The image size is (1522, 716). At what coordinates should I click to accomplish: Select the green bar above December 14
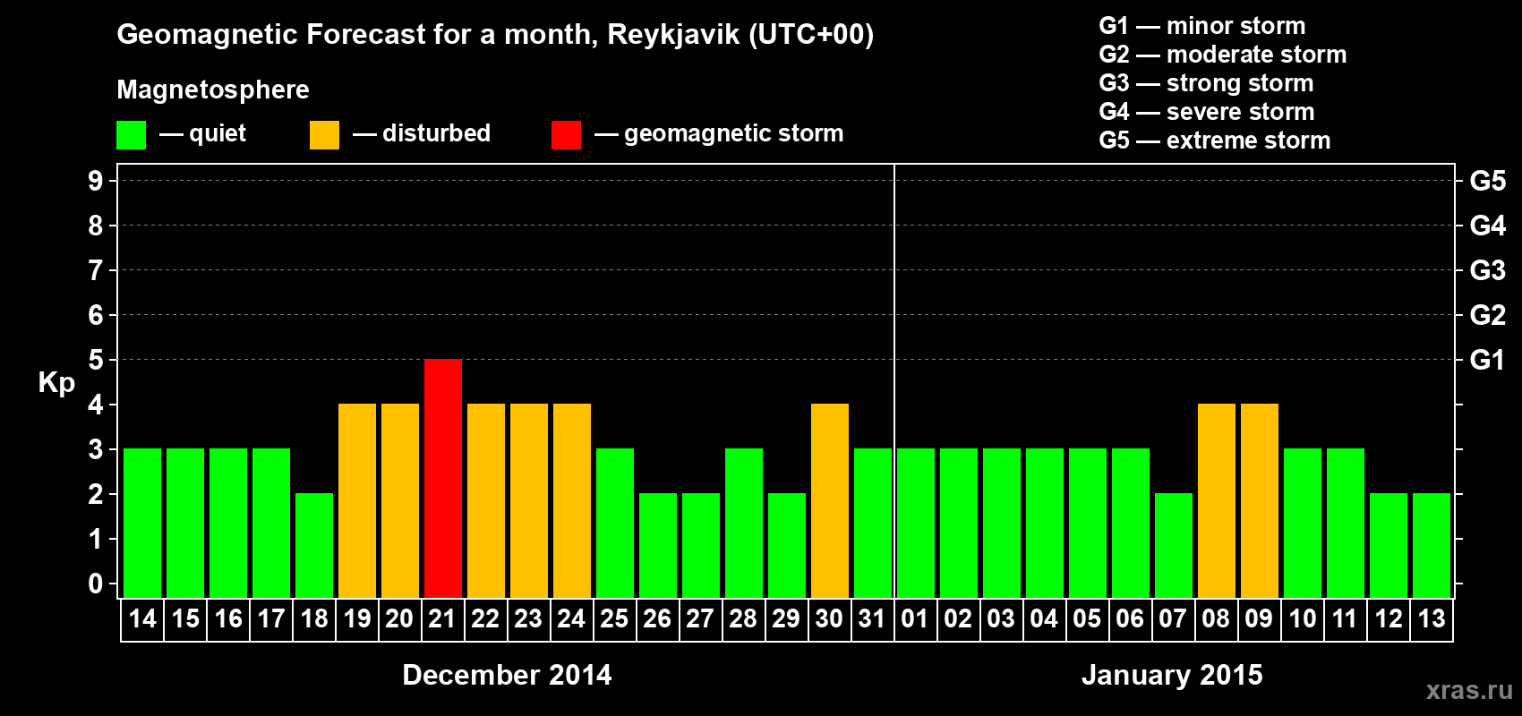[142, 523]
